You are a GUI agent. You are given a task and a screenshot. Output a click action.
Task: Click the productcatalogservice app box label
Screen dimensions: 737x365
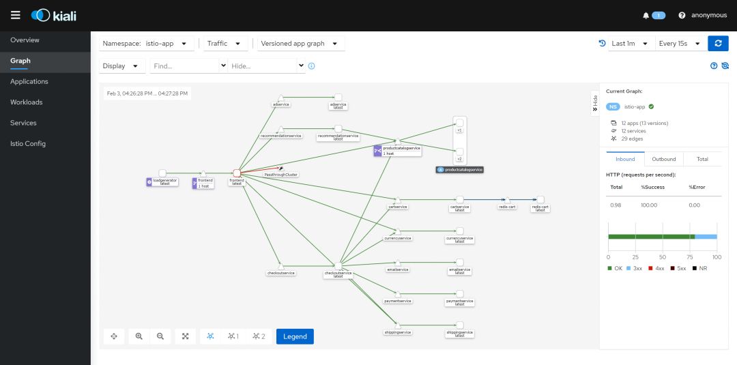pyautogui.click(x=460, y=170)
